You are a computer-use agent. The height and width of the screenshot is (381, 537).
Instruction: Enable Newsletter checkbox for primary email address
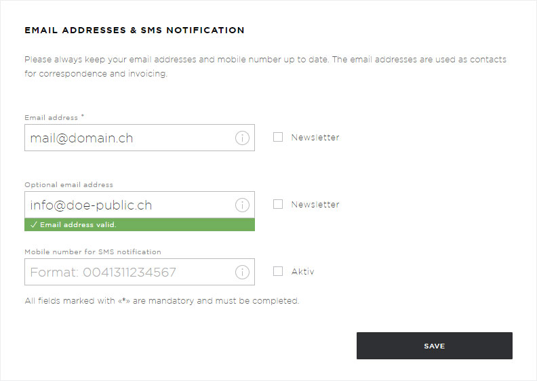tap(278, 137)
